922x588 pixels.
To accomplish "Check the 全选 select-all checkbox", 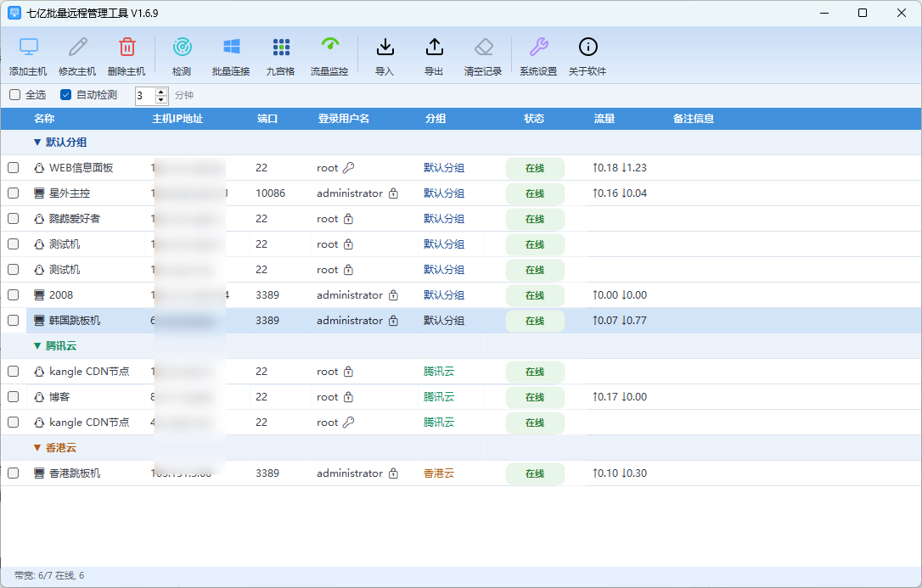I will (14, 94).
